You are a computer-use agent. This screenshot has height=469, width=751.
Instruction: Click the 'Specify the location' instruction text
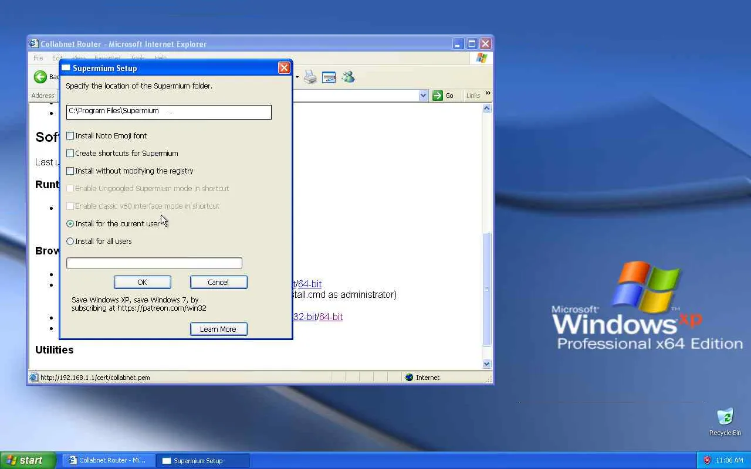[139, 86]
